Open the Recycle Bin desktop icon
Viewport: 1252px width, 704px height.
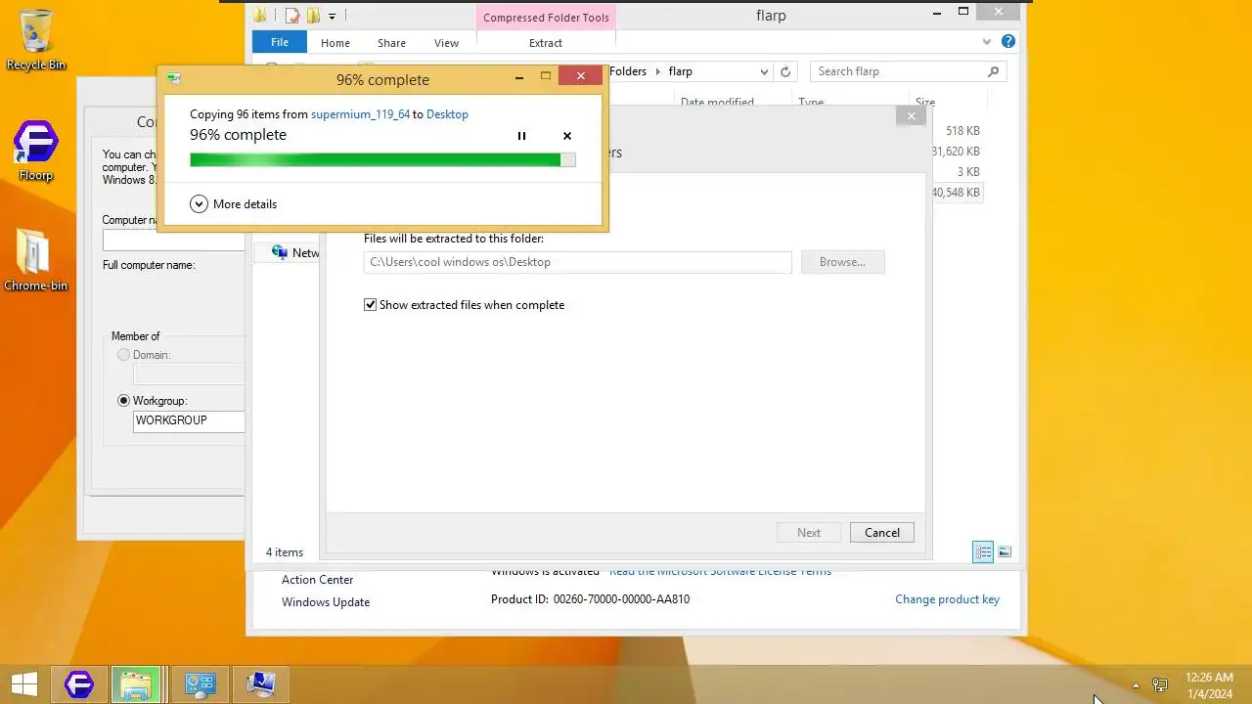(36, 40)
